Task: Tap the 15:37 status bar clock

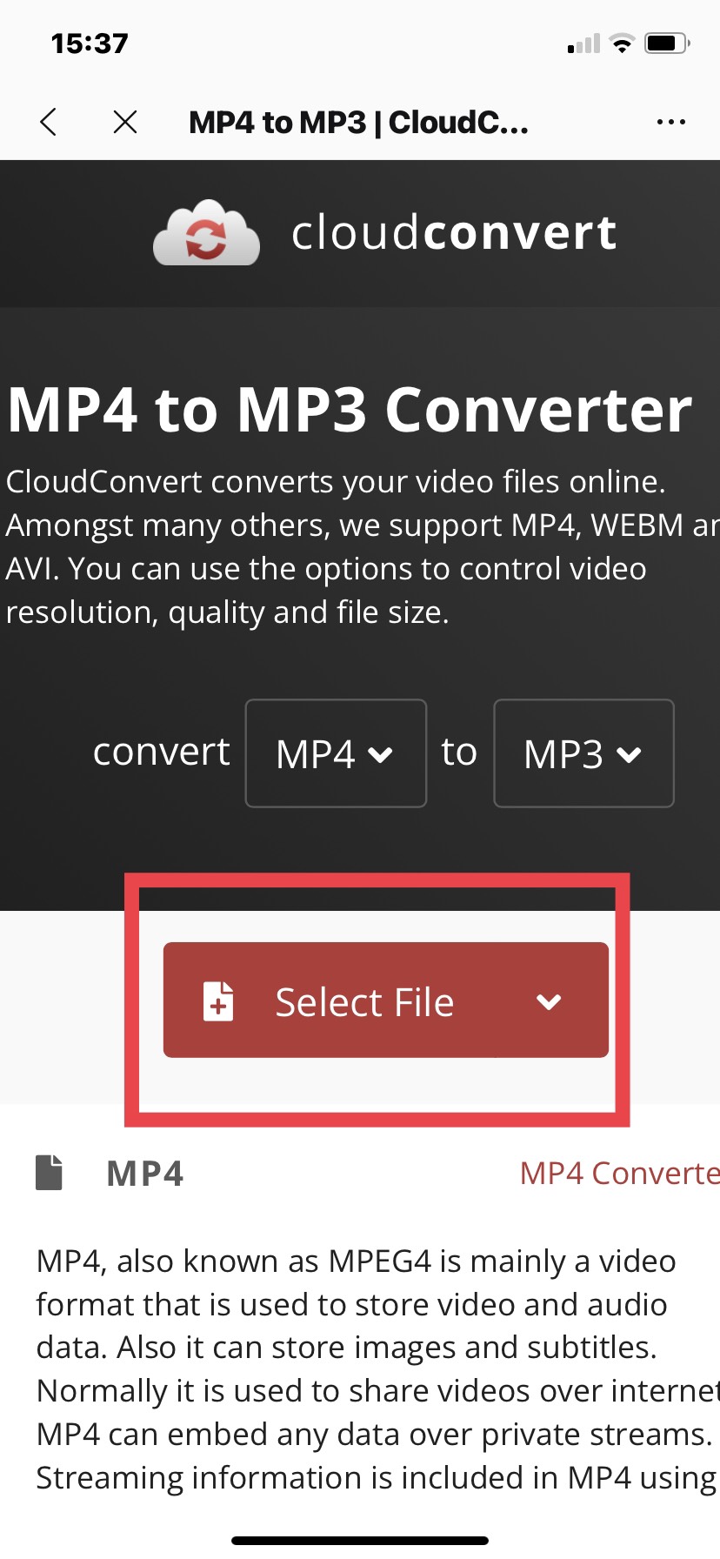Action: tap(90, 43)
